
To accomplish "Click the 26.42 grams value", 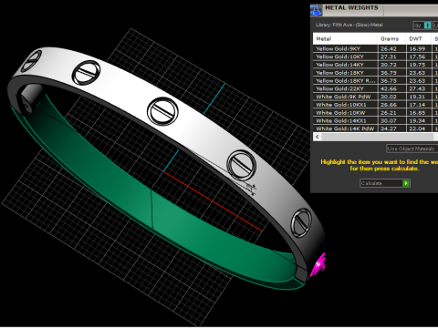I will tap(389, 48).
